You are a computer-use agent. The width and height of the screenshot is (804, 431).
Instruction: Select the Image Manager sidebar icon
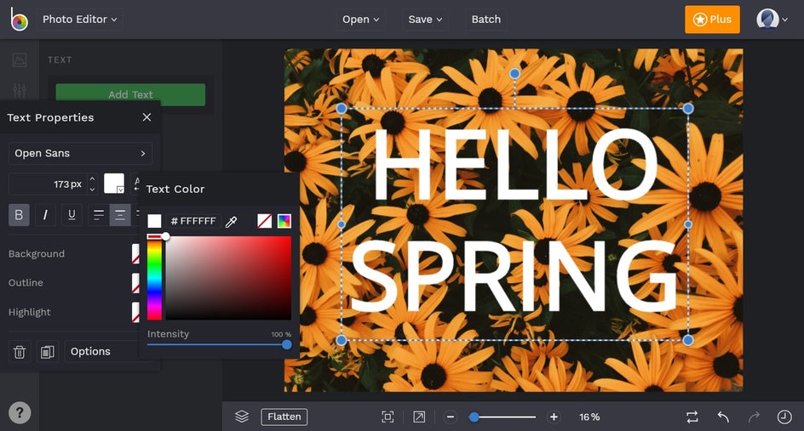coord(20,60)
